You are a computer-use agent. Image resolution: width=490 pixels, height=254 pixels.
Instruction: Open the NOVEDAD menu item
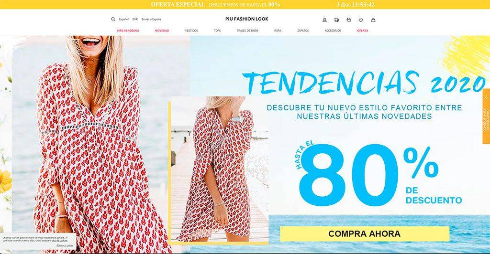coord(162,31)
